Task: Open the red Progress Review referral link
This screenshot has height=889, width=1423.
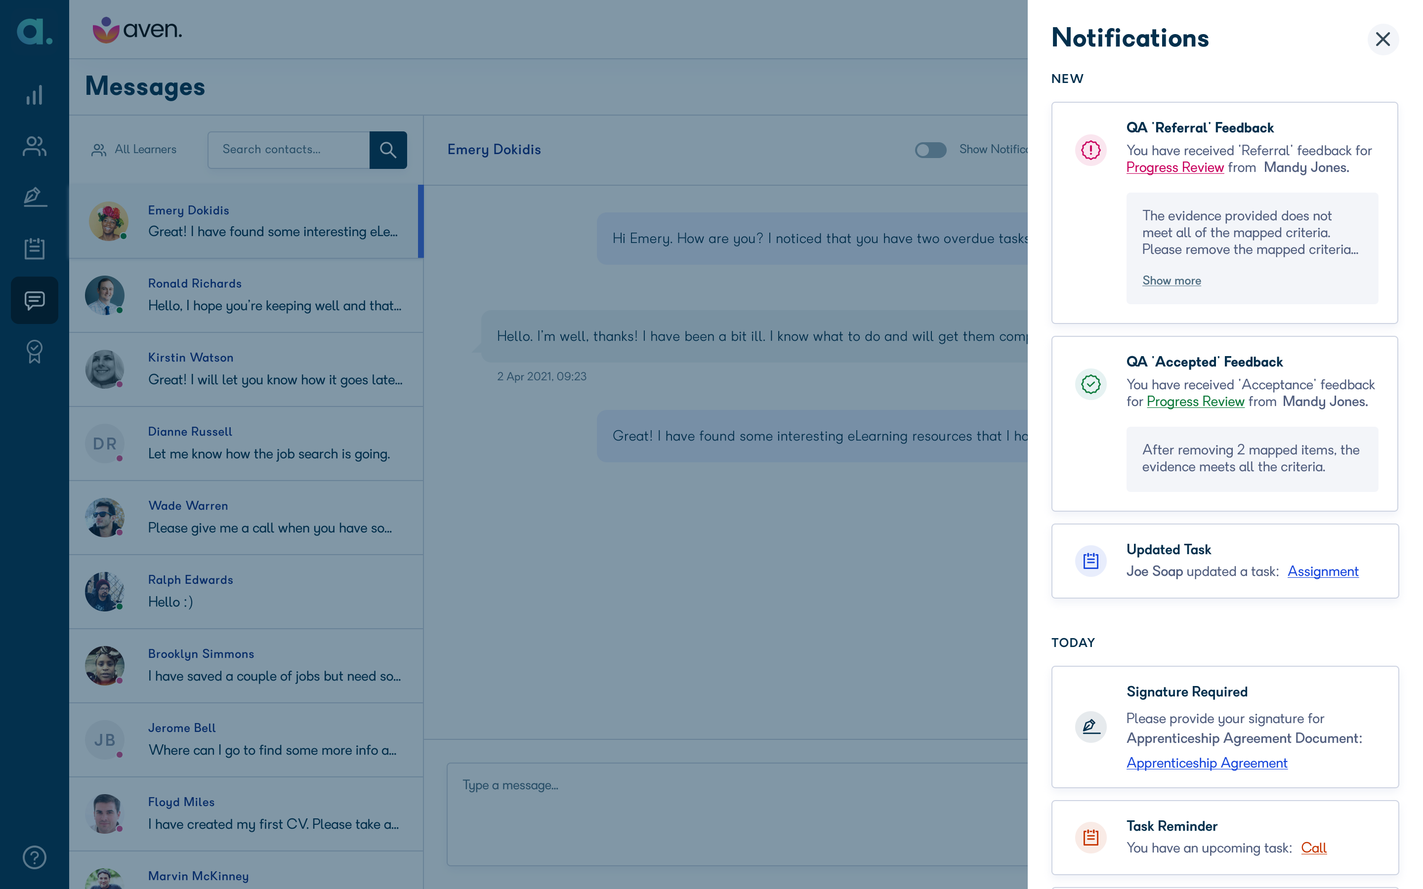Action: [1175, 167]
